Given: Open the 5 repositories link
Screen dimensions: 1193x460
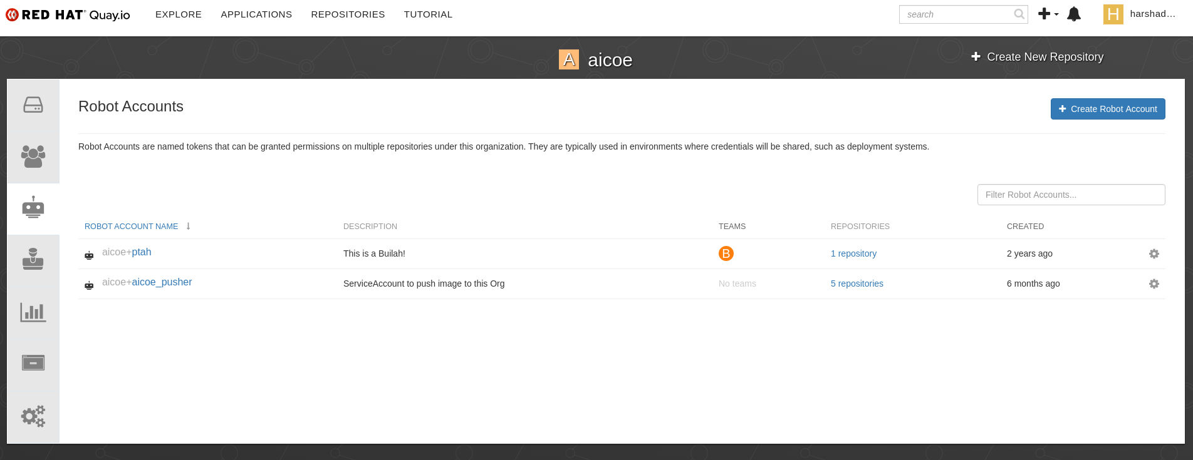Looking at the screenshot, I should (857, 284).
